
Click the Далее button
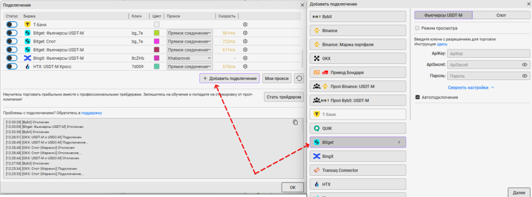[519, 192]
